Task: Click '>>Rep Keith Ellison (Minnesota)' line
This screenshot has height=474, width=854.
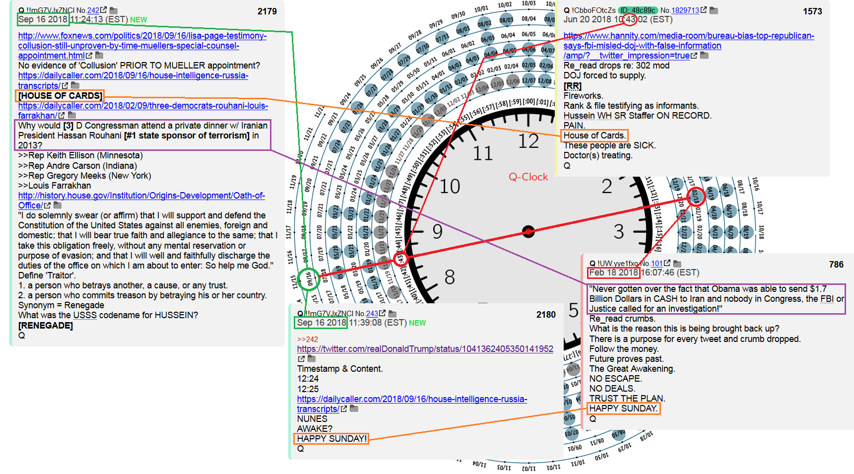Action: tap(80, 155)
